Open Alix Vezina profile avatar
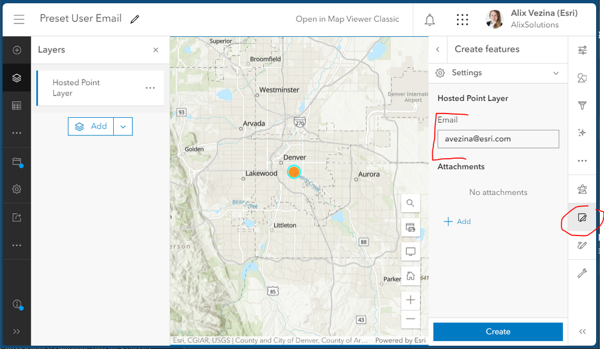This screenshot has height=349, width=604. pyautogui.click(x=495, y=19)
